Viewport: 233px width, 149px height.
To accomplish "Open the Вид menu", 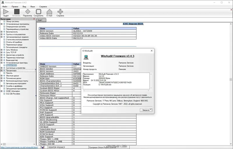I will 24,6.
